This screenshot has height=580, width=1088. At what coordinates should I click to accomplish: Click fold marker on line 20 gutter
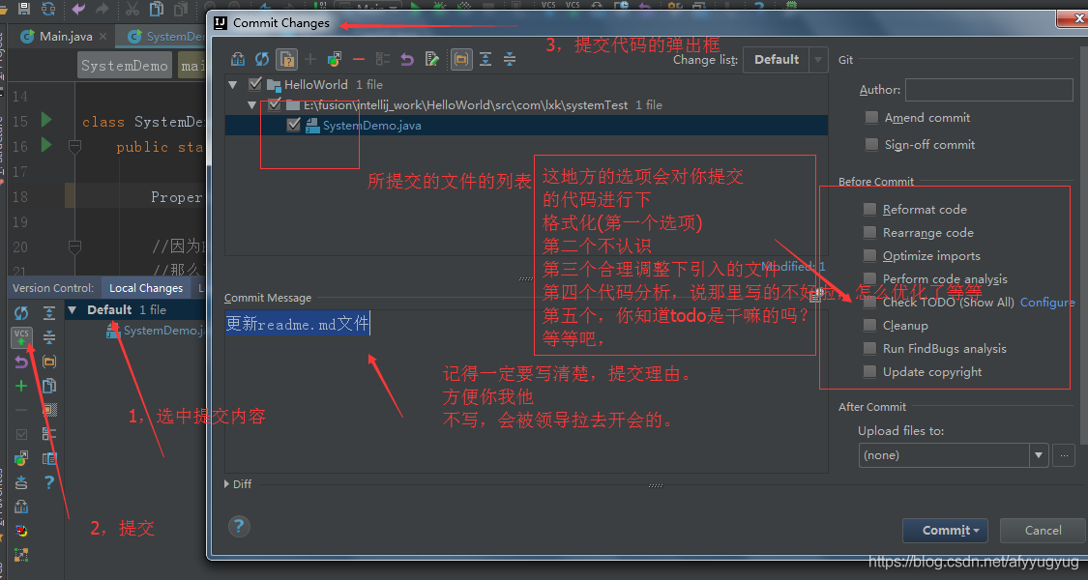(x=74, y=246)
